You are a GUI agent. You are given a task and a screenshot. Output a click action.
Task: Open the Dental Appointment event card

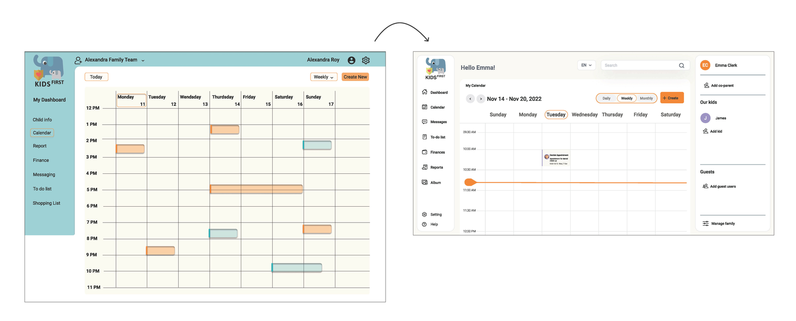tap(556, 159)
